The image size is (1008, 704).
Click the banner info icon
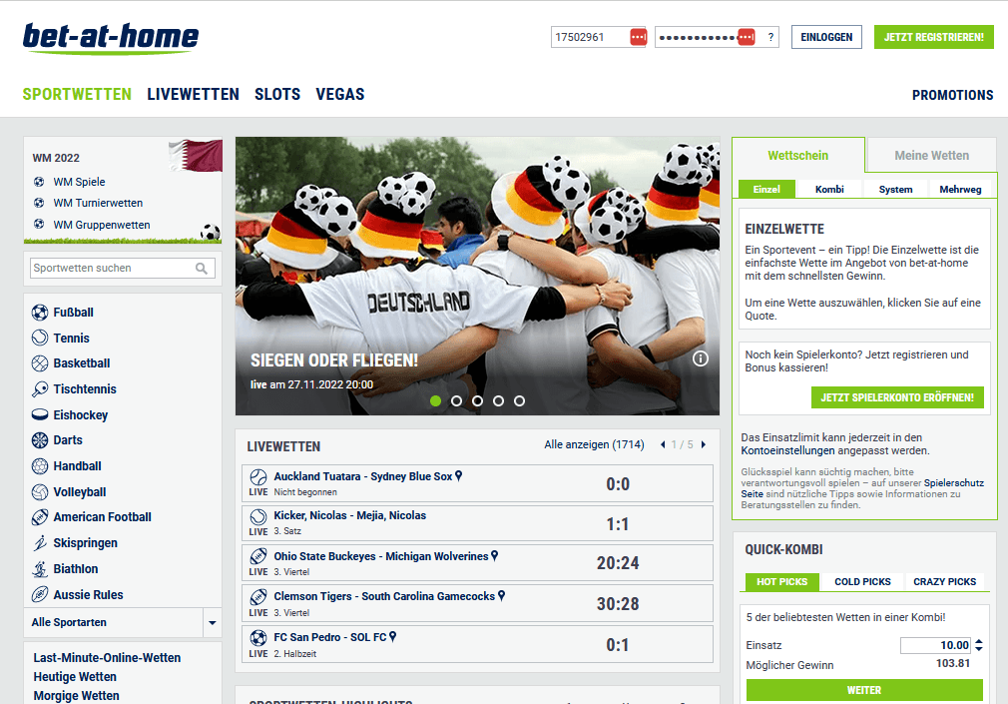(701, 358)
